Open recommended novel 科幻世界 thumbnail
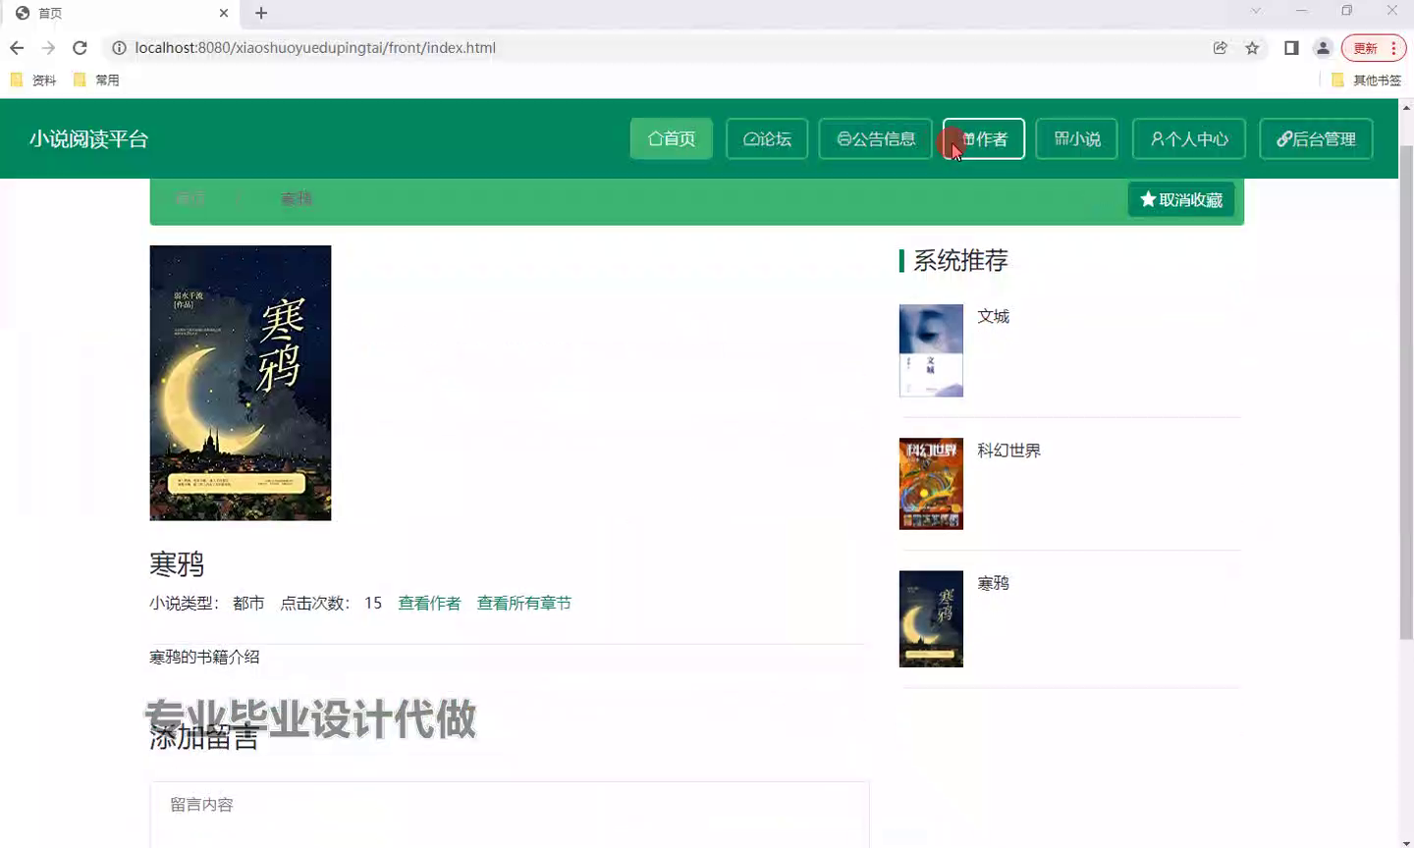The image size is (1414, 848). [x=931, y=484]
